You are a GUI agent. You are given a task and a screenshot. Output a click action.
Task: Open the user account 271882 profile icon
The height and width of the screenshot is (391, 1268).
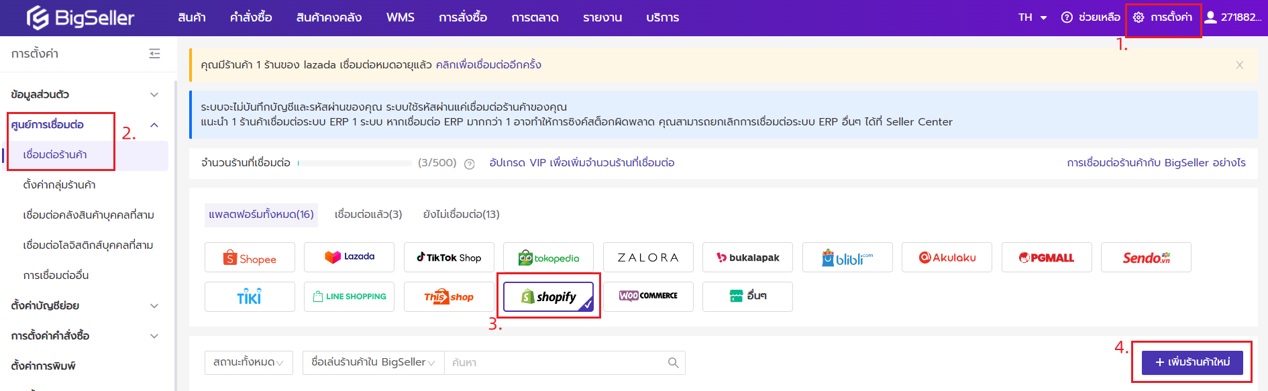point(1210,17)
